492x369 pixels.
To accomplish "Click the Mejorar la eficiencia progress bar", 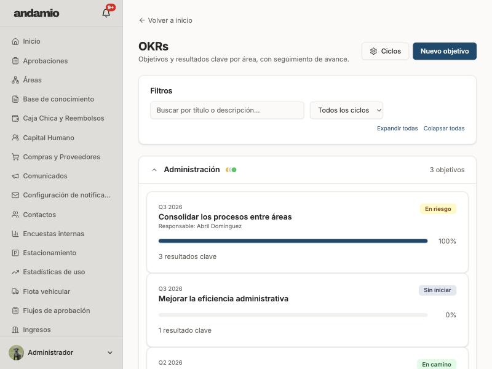I will [293, 315].
